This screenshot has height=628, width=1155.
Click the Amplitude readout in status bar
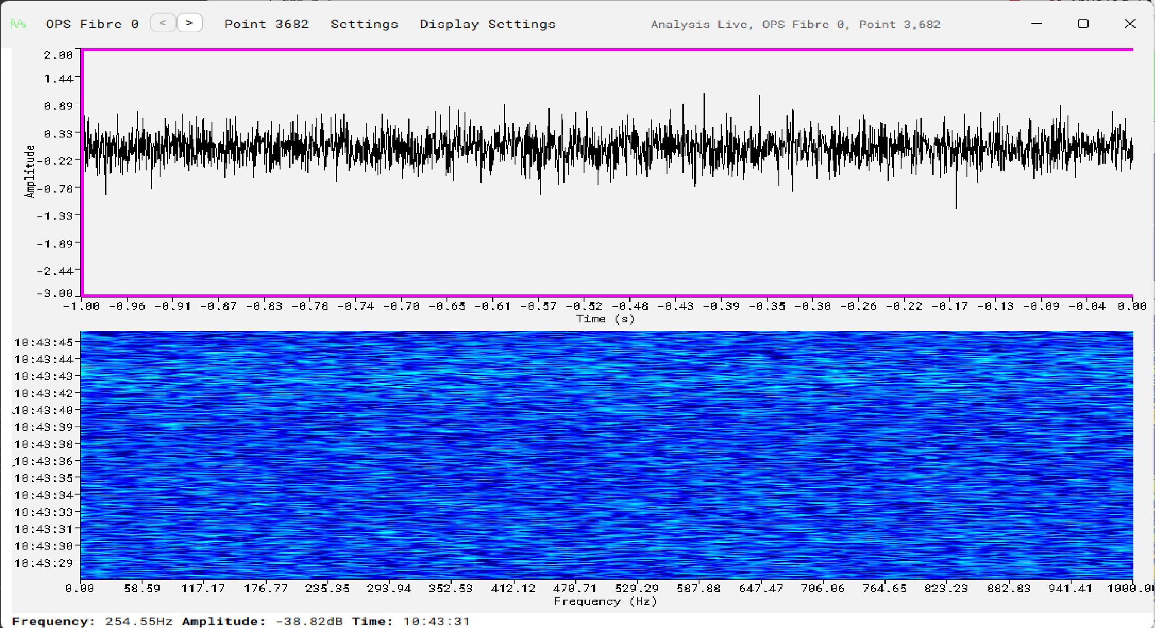[x=262, y=621]
